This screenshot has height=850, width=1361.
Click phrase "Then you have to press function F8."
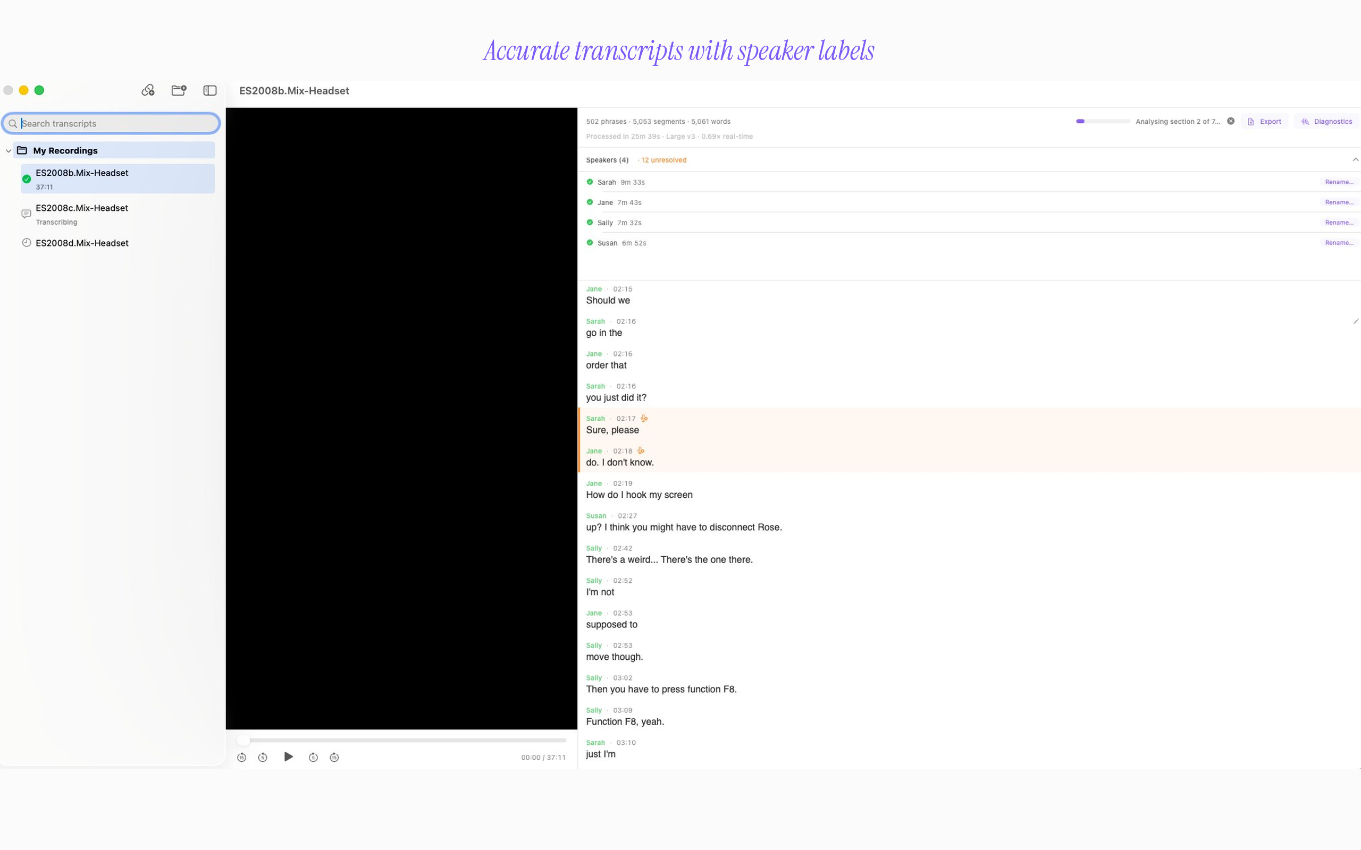click(x=661, y=689)
